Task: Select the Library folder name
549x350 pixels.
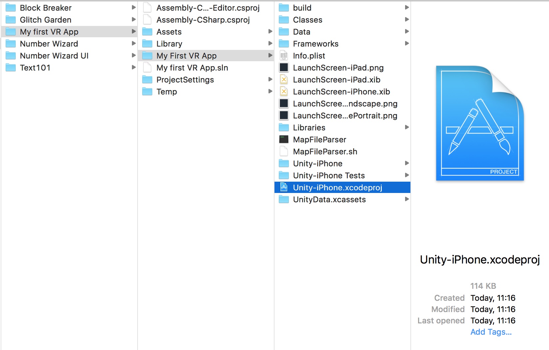Action: (169, 44)
